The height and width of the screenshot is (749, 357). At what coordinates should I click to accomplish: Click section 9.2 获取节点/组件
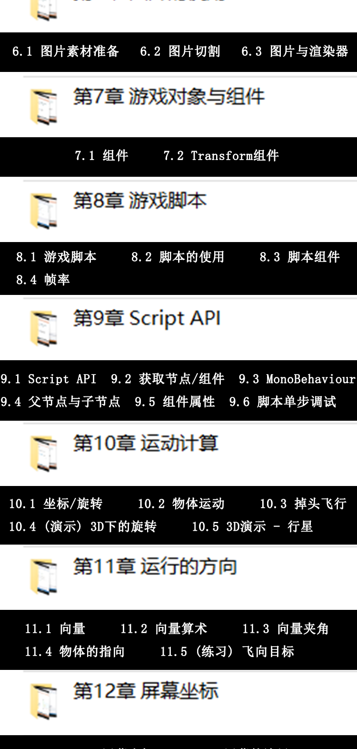pos(168,379)
